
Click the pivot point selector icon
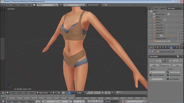[60, 93]
